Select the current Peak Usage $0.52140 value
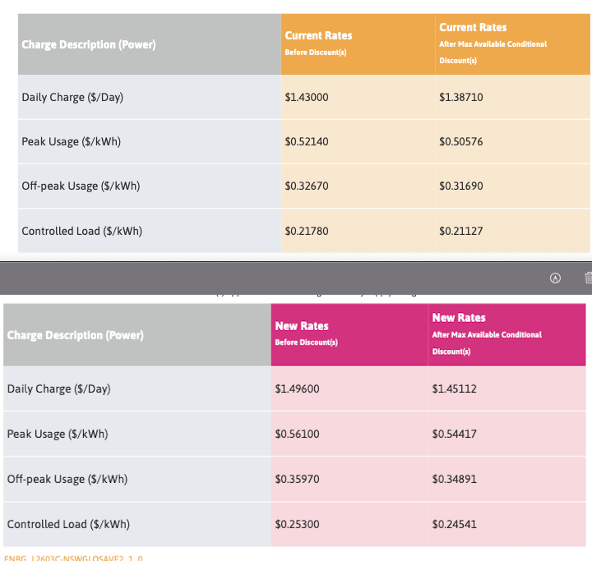 [x=306, y=141]
